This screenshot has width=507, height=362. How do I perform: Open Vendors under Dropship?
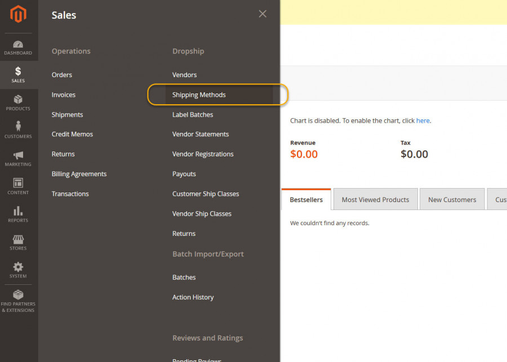tap(184, 75)
